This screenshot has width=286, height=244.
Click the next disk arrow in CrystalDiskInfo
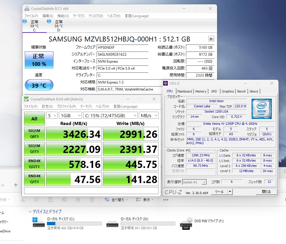pyautogui.click(x=211, y=39)
